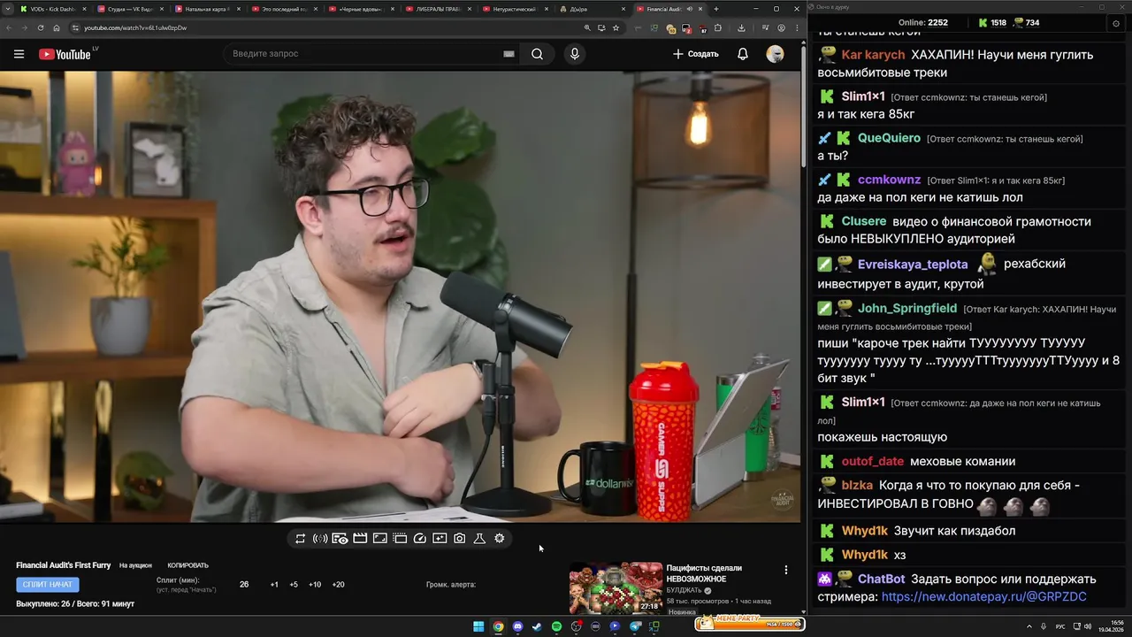Open the browser downloads icon

pyautogui.click(x=741, y=27)
